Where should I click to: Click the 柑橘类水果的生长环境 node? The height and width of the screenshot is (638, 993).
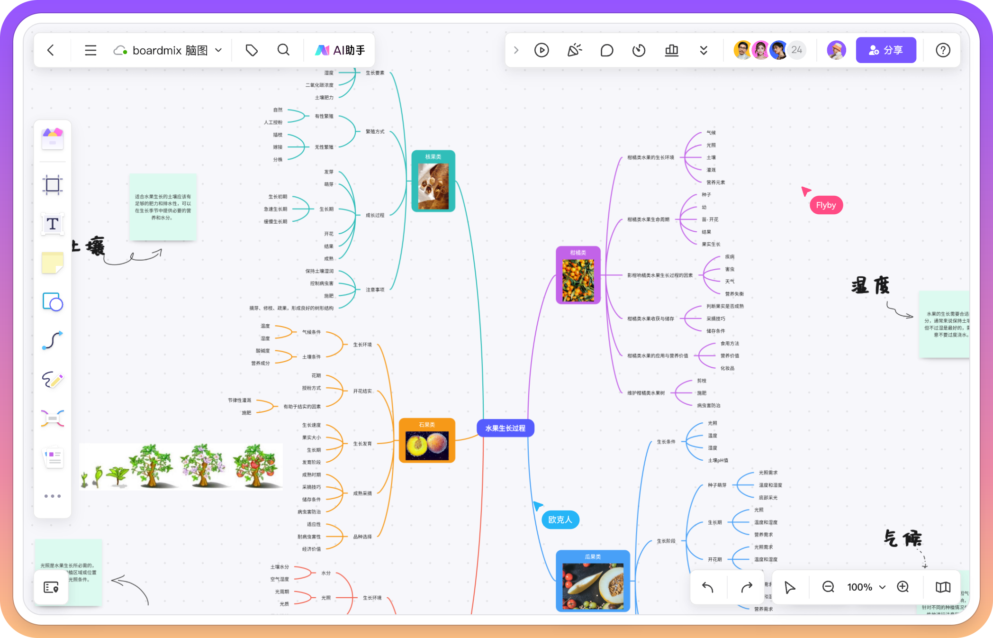[650, 157]
